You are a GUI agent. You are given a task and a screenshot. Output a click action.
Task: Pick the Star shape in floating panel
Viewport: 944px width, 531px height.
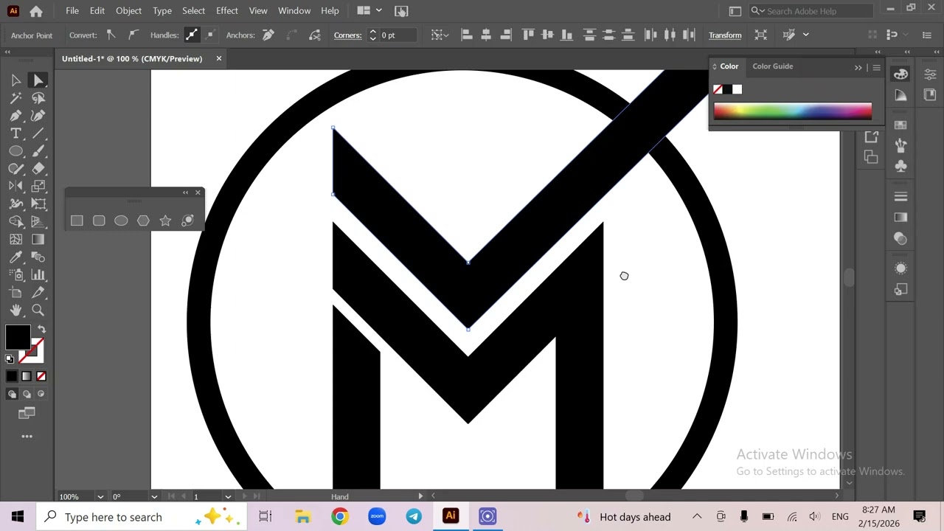[165, 221]
